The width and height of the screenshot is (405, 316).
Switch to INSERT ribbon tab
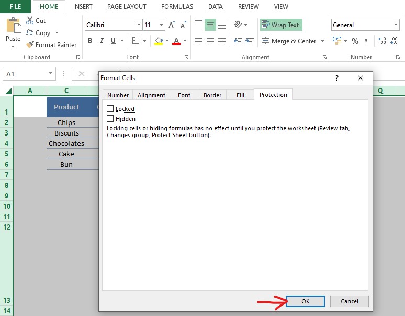pos(83,6)
